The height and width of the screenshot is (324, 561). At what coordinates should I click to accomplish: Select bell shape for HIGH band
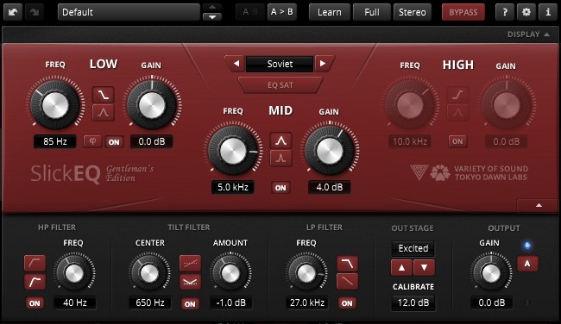[x=458, y=113]
